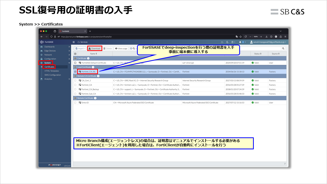
Task: Click the cloud status icon in top bar
Action: coord(222,42)
